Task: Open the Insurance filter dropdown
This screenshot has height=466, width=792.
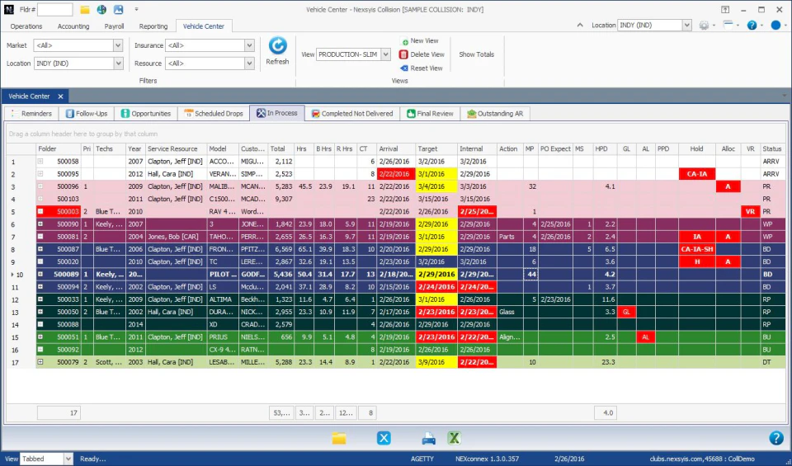Action: [x=249, y=45]
